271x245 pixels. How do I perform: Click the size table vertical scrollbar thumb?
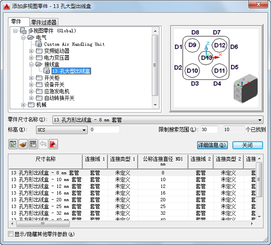point(259,179)
